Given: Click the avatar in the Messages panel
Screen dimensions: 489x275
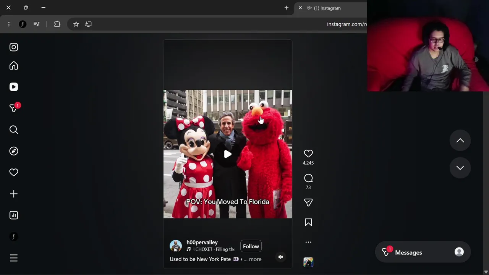Looking at the screenshot, I should pos(459,252).
